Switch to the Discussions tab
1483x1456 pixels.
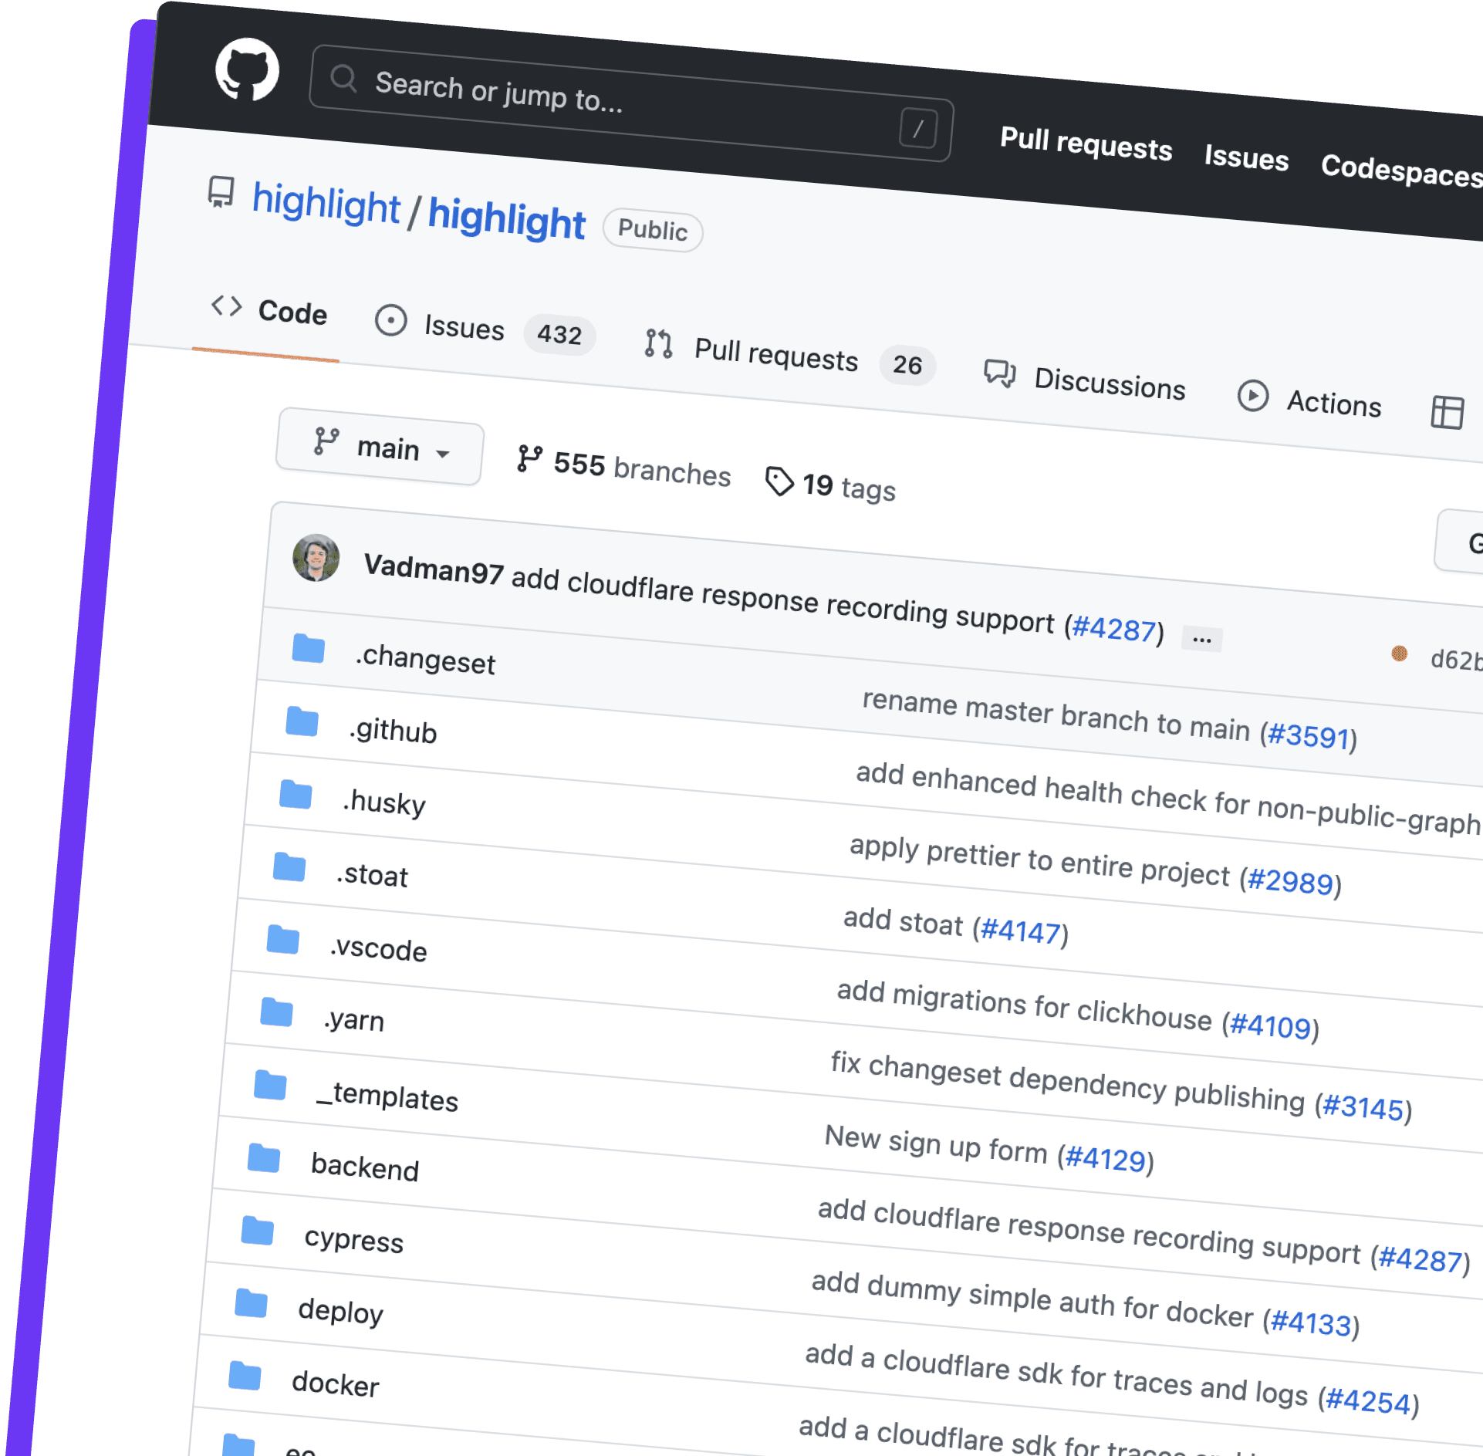coord(1084,381)
